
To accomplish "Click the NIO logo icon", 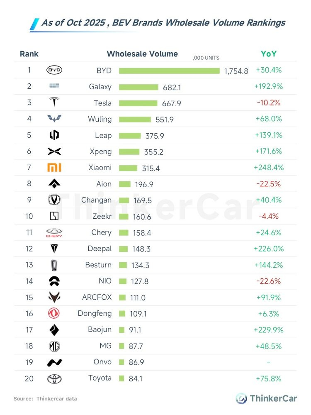I will point(54,281).
